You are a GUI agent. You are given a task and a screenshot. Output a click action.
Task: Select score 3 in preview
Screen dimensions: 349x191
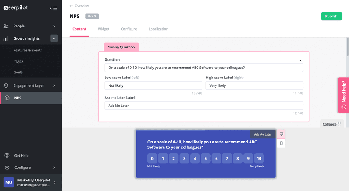coord(184,158)
